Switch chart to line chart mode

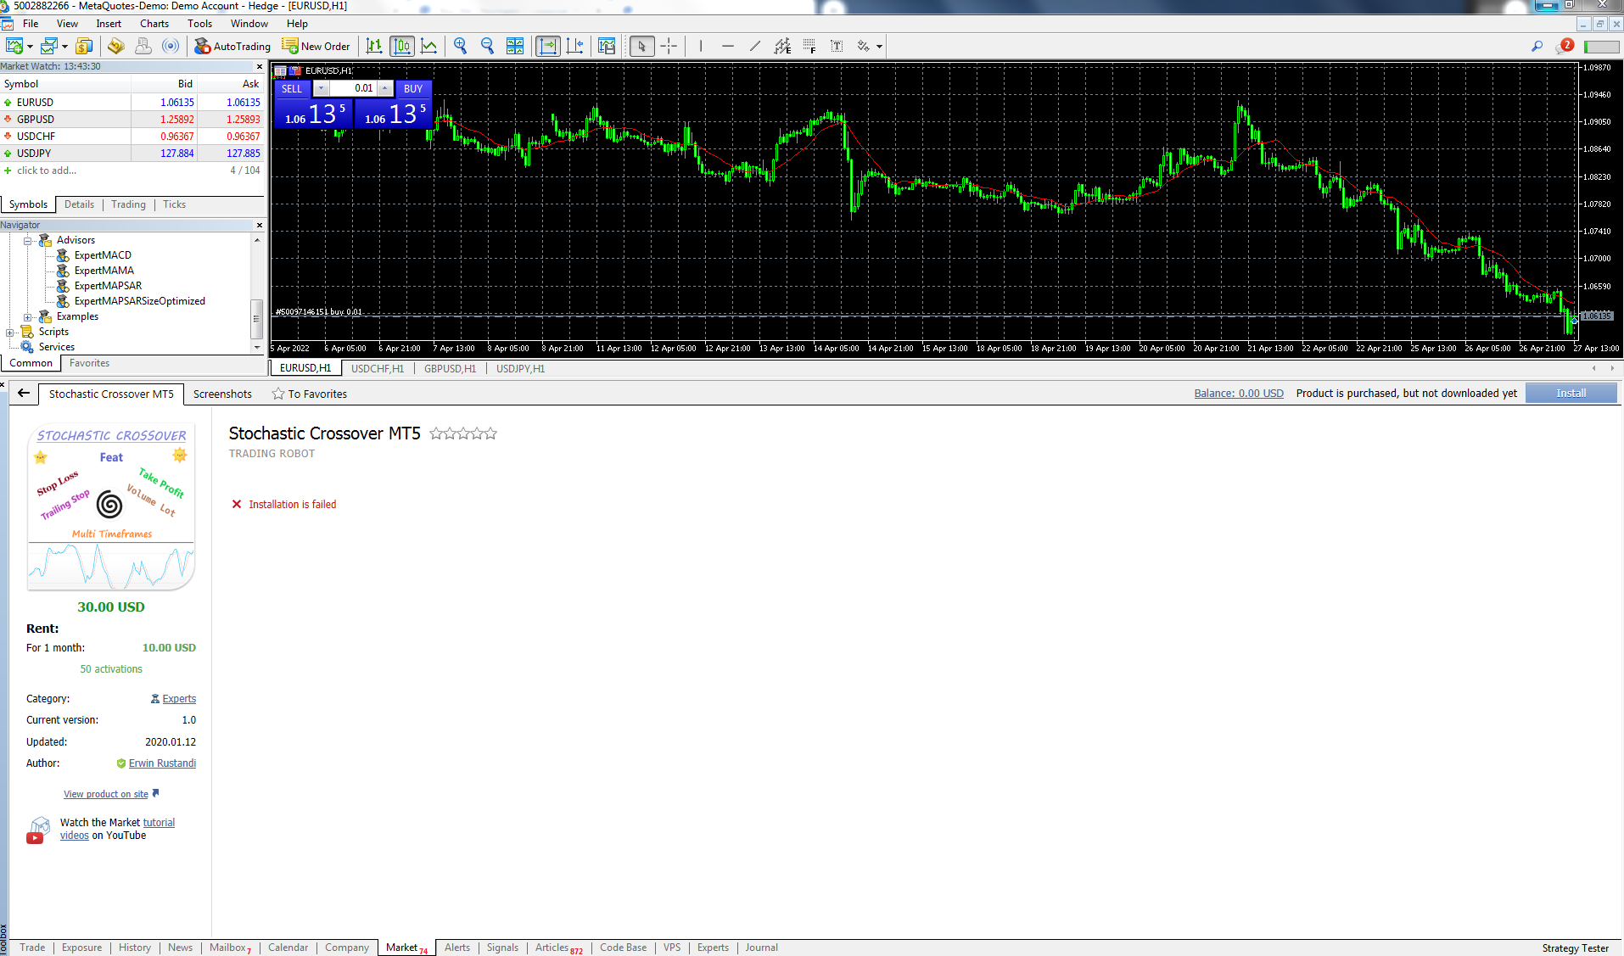[x=429, y=46]
